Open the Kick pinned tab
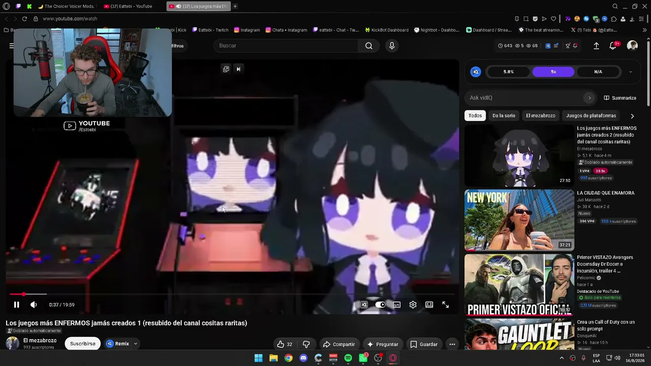The width and height of the screenshot is (651, 366). click(x=29, y=6)
